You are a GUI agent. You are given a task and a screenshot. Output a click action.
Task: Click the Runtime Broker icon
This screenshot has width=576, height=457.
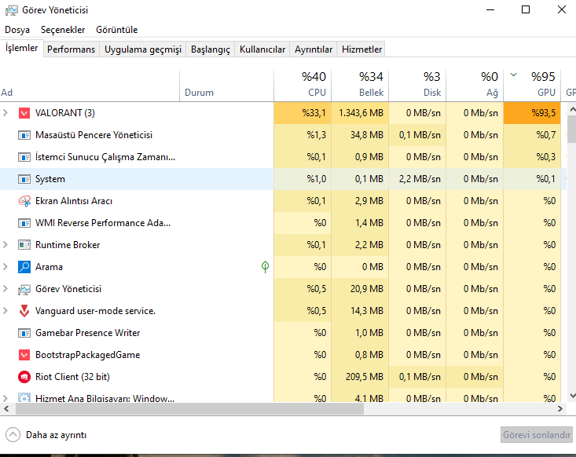click(x=24, y=245)
